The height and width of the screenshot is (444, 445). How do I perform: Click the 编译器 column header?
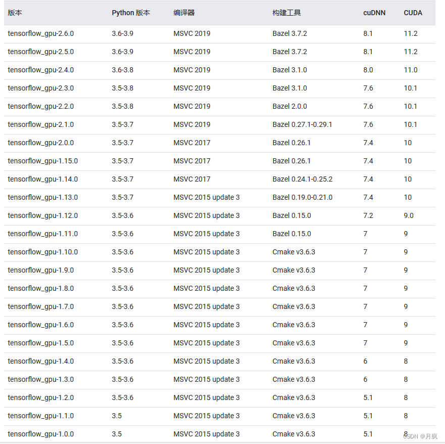click(x=184, y=13)
